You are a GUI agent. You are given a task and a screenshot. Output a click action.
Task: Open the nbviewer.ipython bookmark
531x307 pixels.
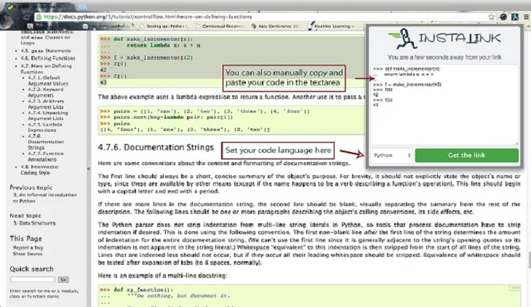pyautogui.click(x=108, y=26)
